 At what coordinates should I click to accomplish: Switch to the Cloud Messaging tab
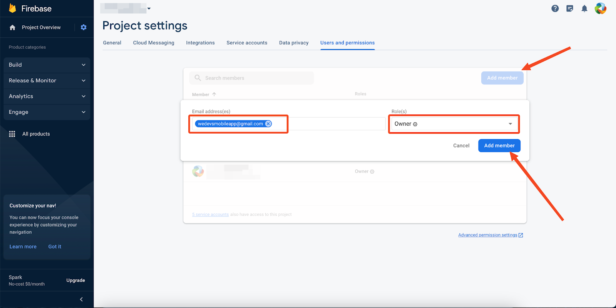tap(154, 43)
